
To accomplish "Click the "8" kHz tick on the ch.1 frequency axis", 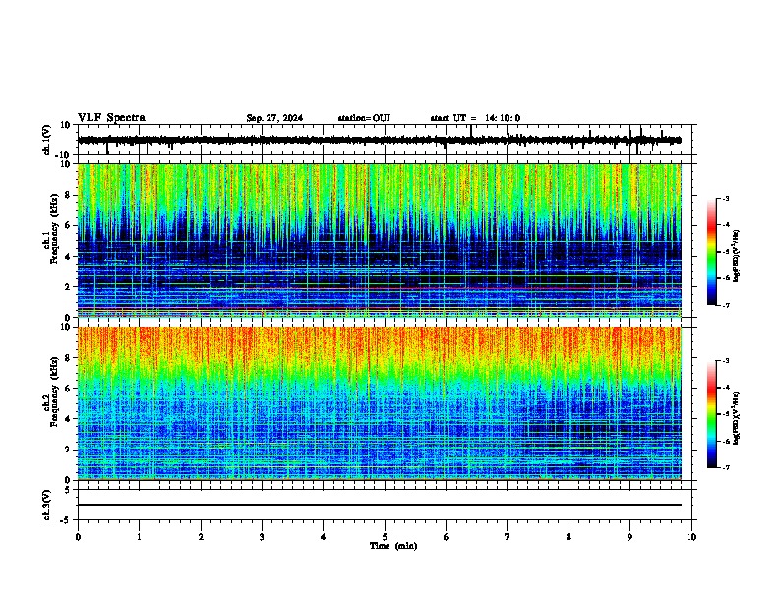I will pyautogui.click(x=68, y=195).
